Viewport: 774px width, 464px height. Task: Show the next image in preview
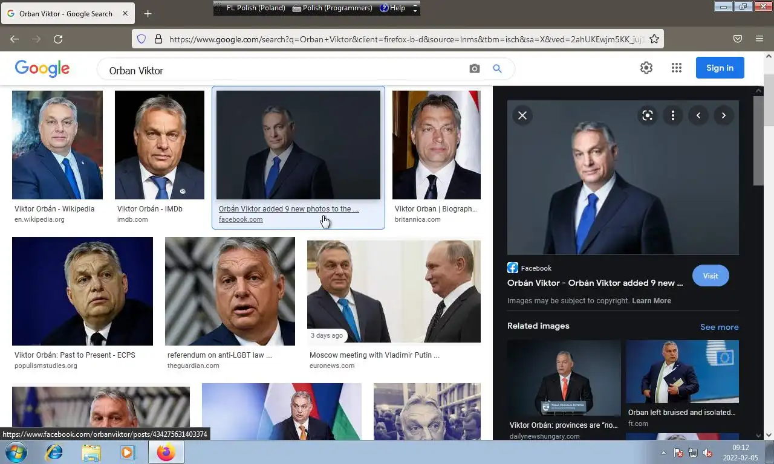(724, 115)
